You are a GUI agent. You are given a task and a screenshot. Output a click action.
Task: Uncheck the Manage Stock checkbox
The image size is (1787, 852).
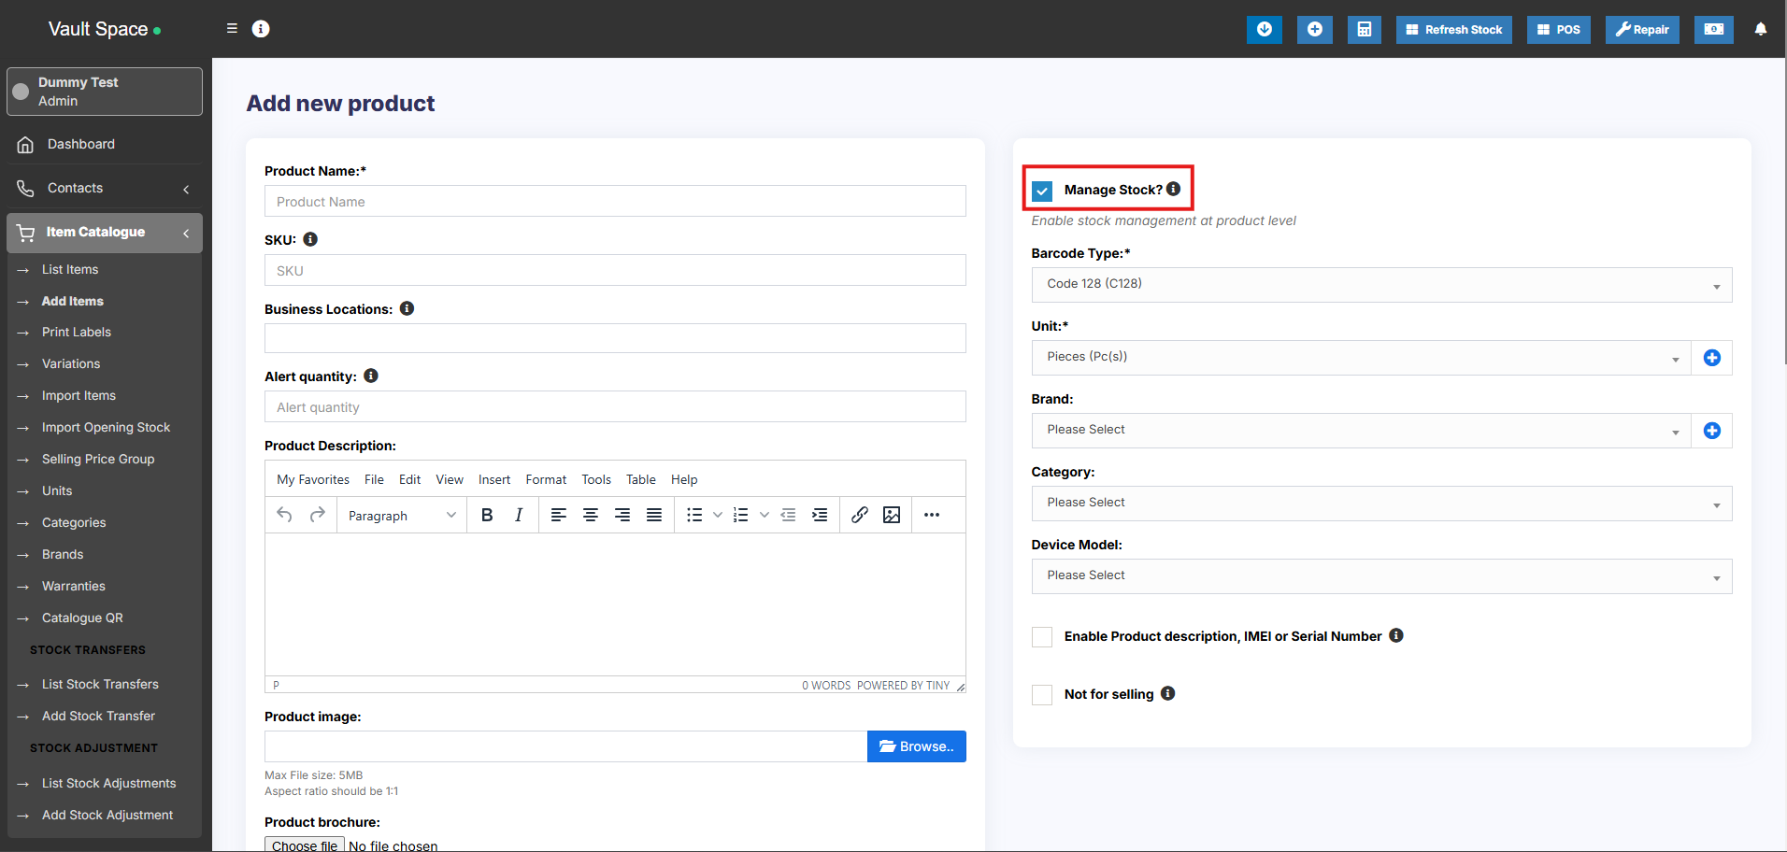pos(1042,192)
